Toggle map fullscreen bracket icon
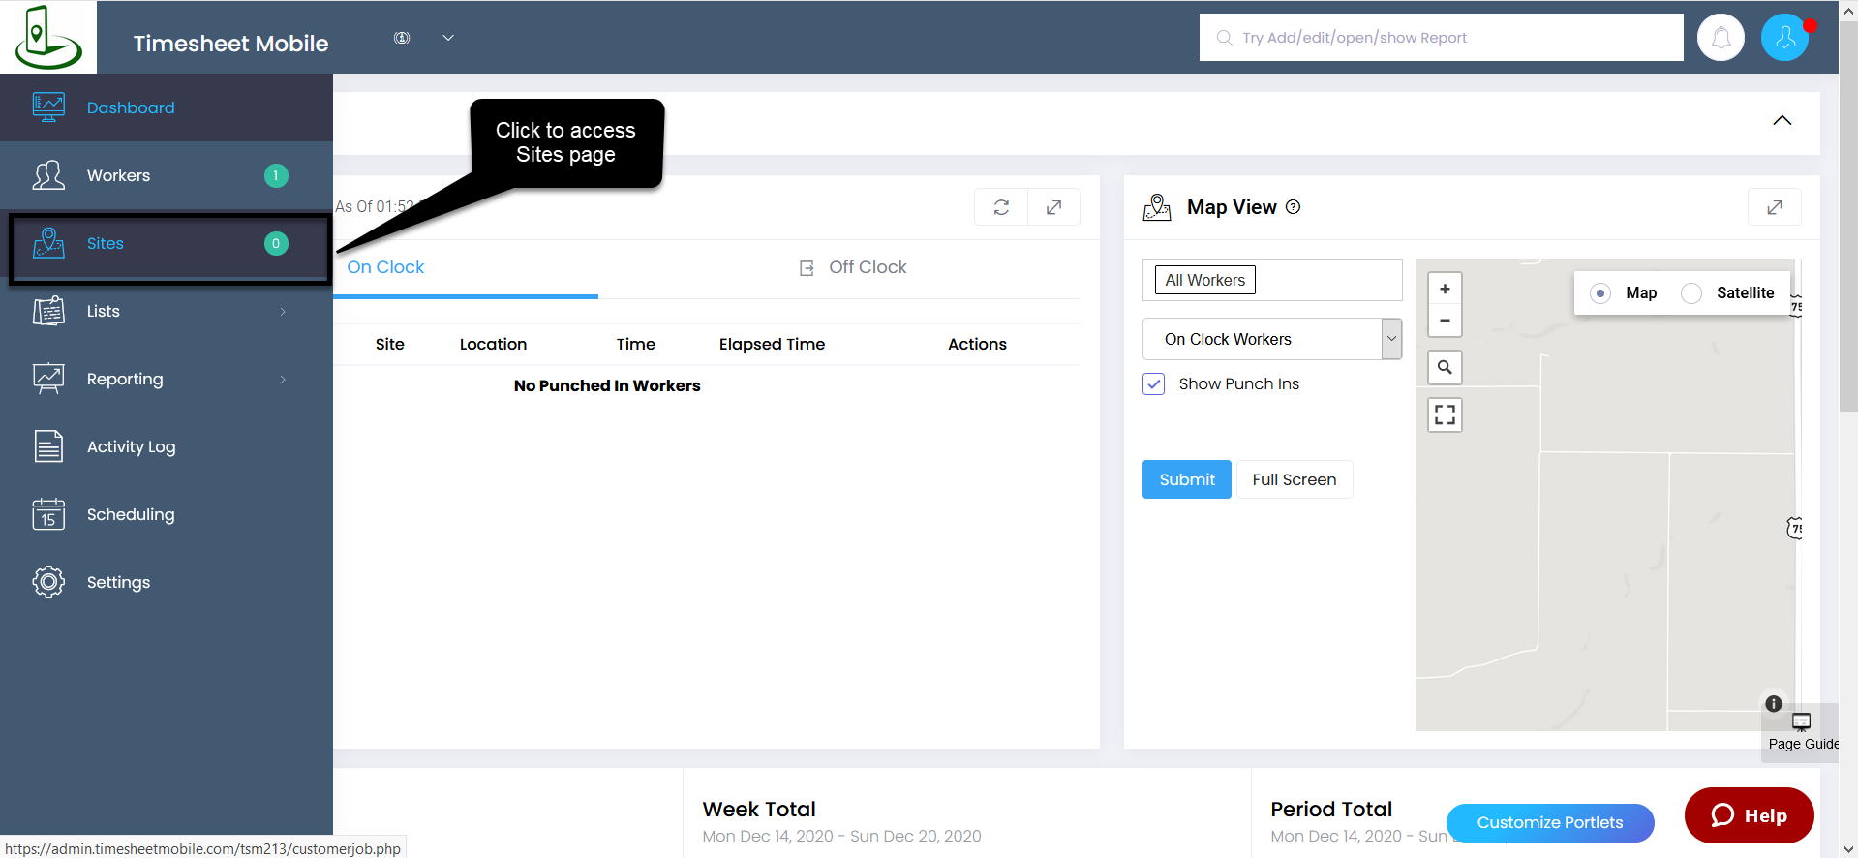This screenshot has height=858, width=1858. pyautogui.click(x=1445, y=414)
